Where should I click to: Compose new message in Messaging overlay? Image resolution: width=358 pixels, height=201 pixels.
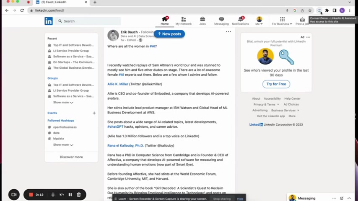pos(342,198)
